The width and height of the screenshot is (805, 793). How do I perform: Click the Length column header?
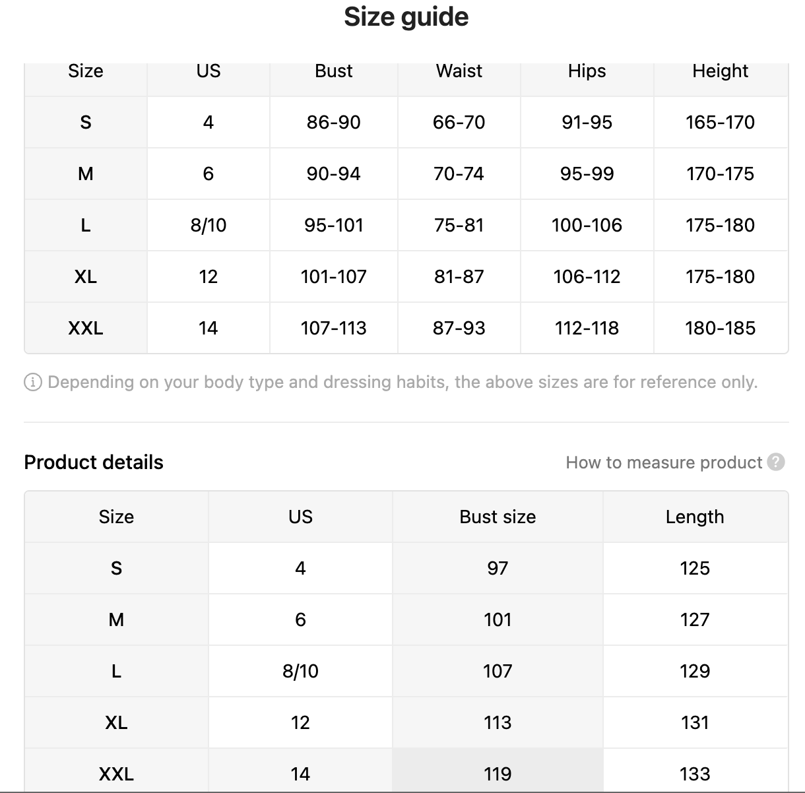(695, 517)
